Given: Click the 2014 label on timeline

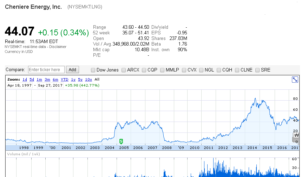Looking at the screenshot, I should 252,148.
